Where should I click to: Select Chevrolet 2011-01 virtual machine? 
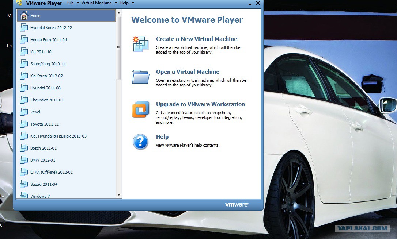66,100
